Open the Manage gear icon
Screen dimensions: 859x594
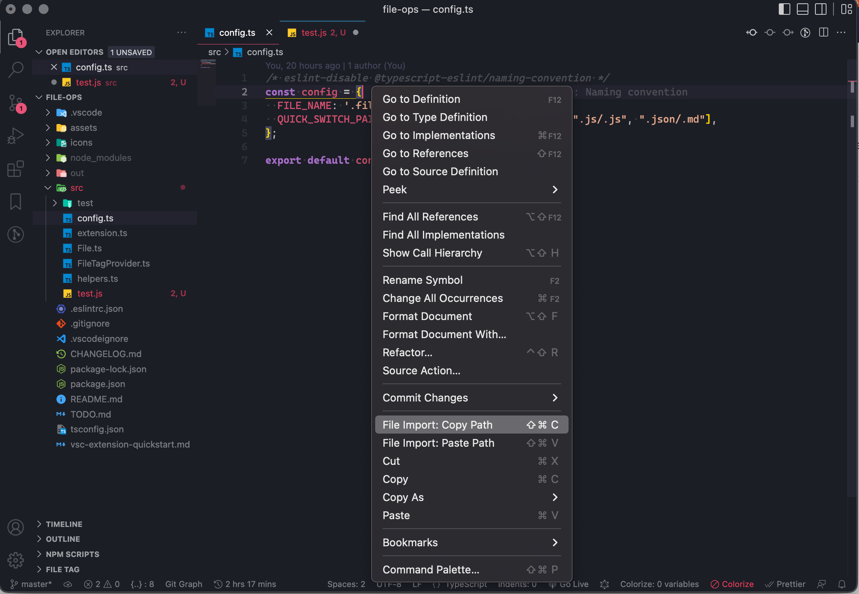point(16,560)
